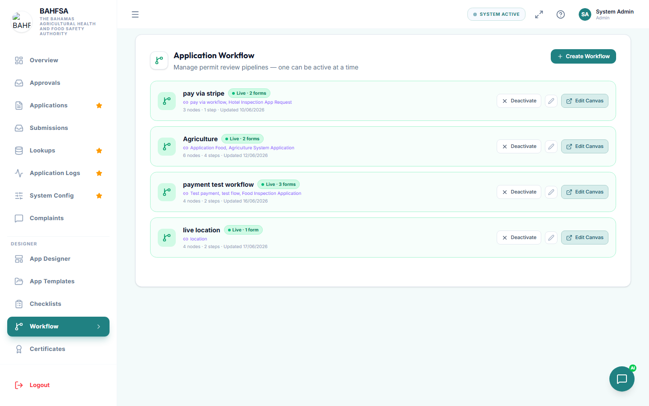Navigate to Submissions

coord(58,128)
